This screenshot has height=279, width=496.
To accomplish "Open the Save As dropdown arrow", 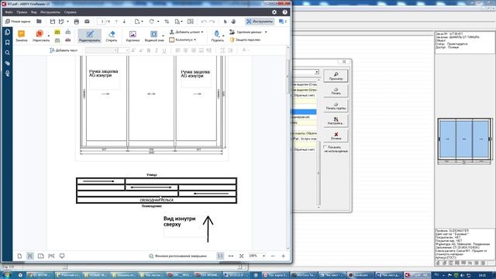I will [67, 22].
